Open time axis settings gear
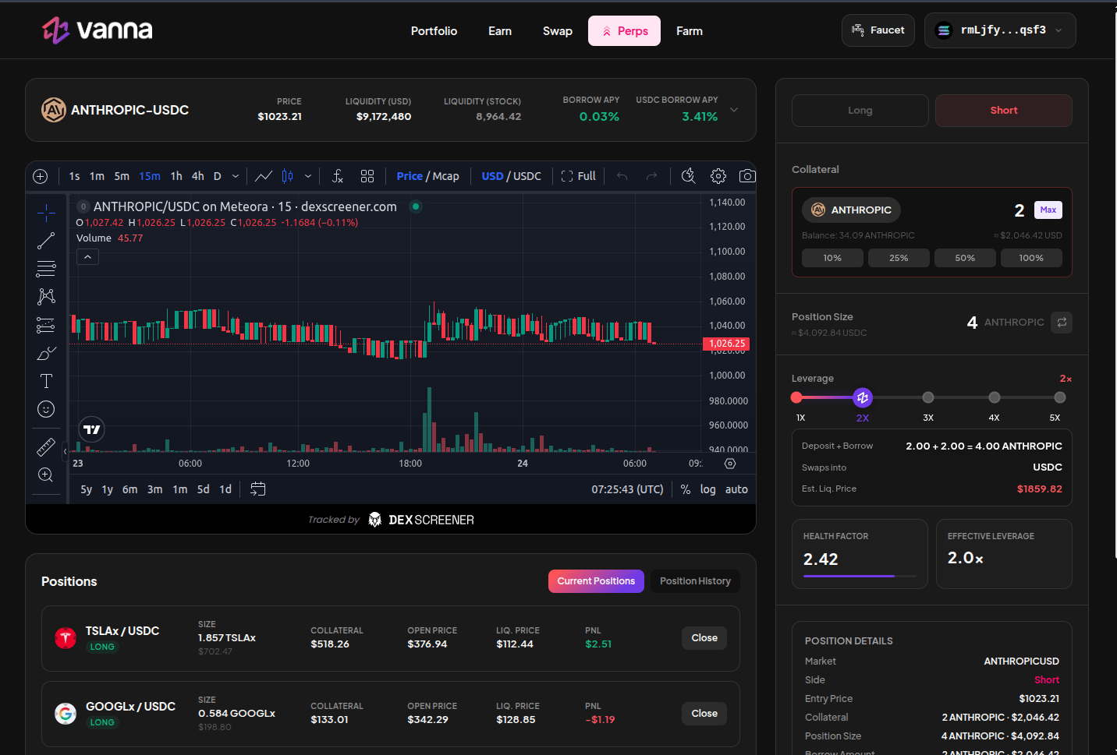The width and height of the screenshot is (1117, 755). (730, 464)
